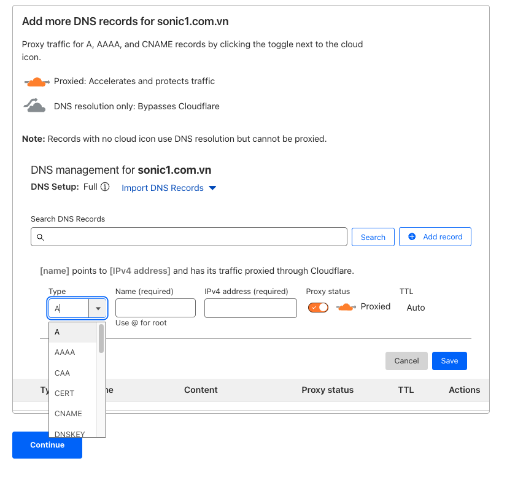Cancel the new DNS record

406,361
